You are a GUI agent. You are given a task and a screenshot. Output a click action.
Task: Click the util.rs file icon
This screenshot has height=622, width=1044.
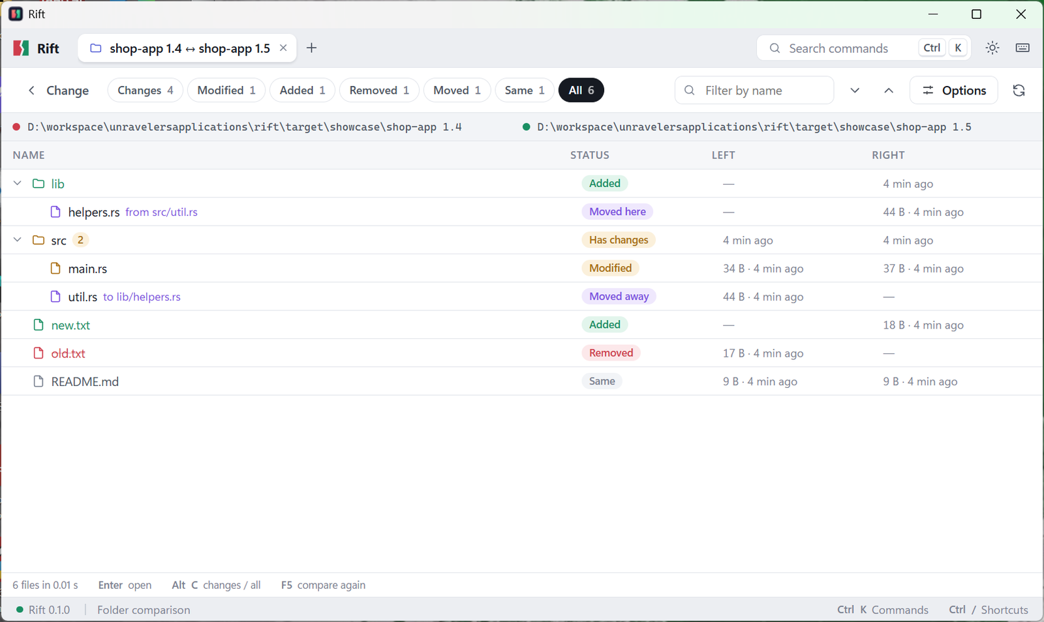(x=55, y=297)
